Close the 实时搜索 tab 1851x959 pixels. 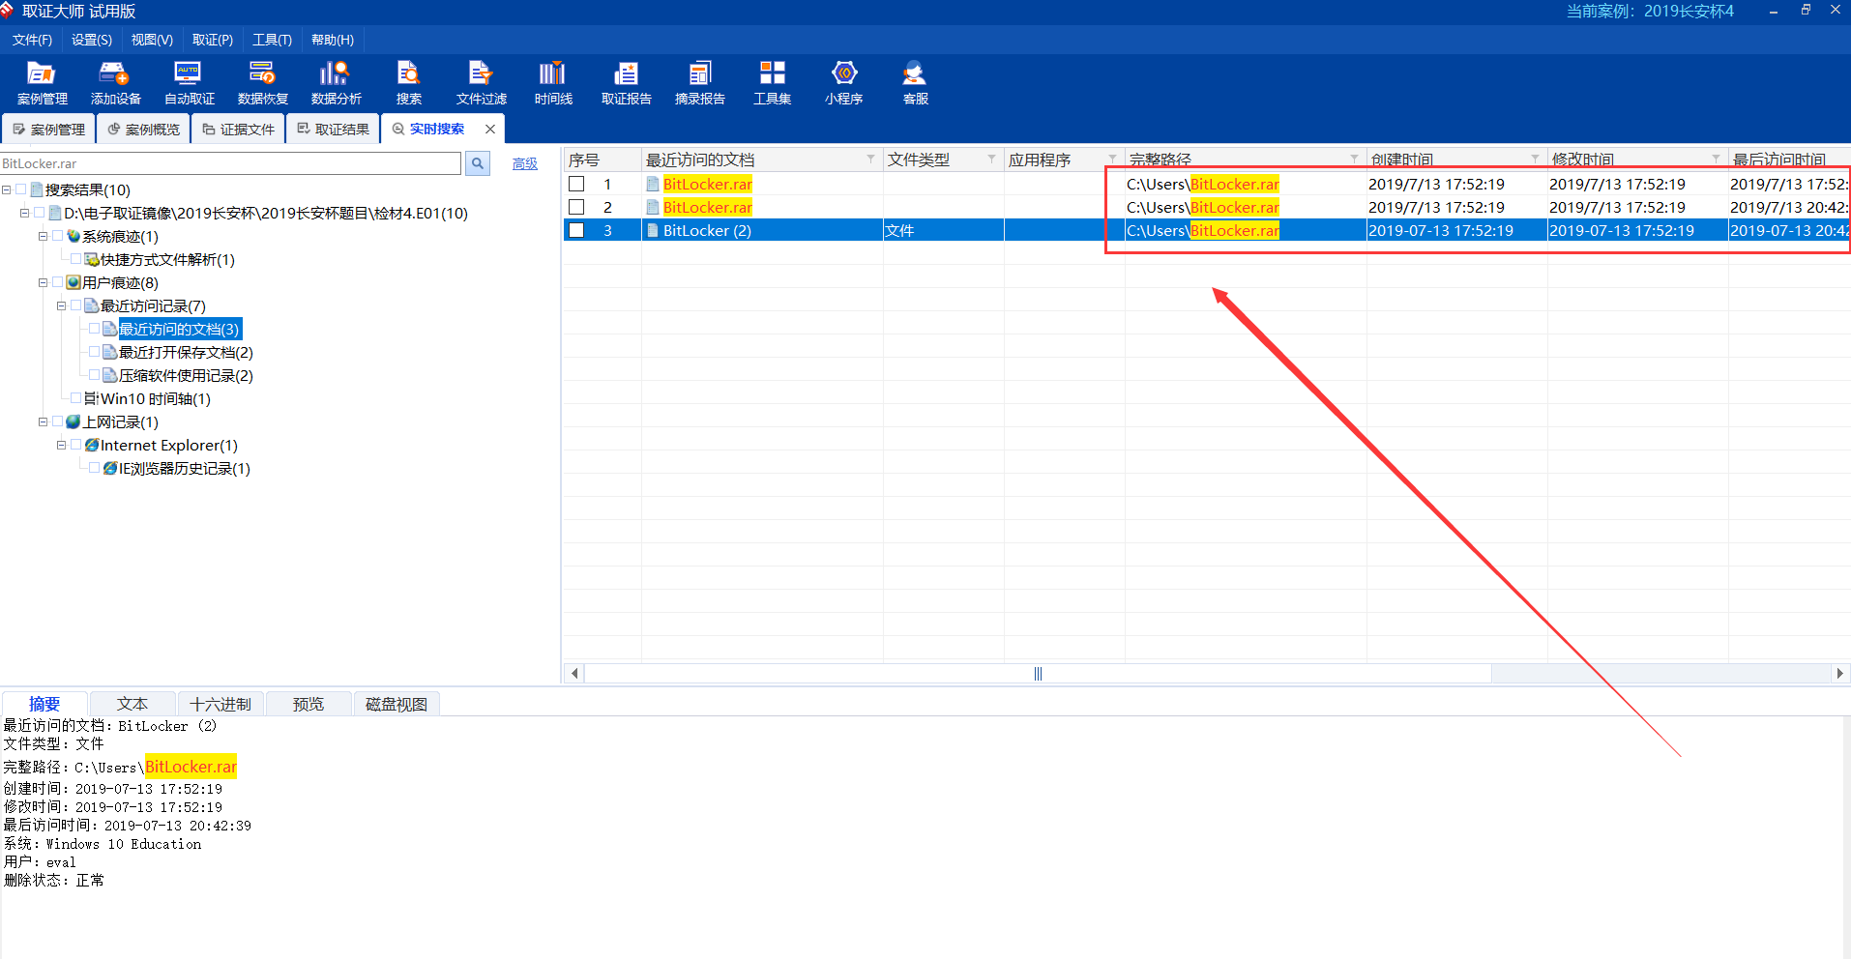click(x=490, y=129)
